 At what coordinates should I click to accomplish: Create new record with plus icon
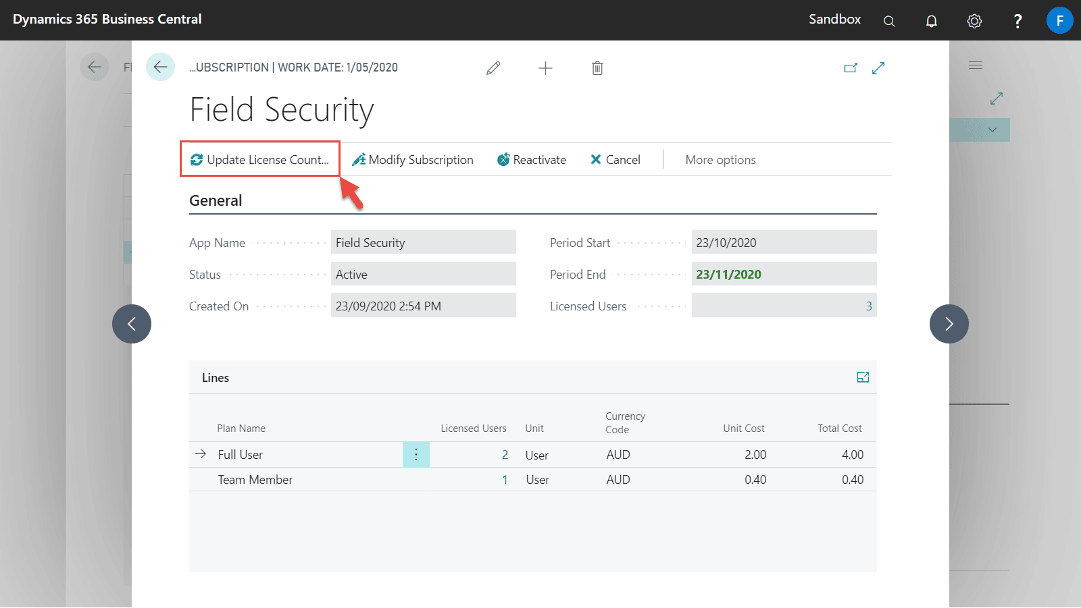pyautogui.click(x=545, y=68)
